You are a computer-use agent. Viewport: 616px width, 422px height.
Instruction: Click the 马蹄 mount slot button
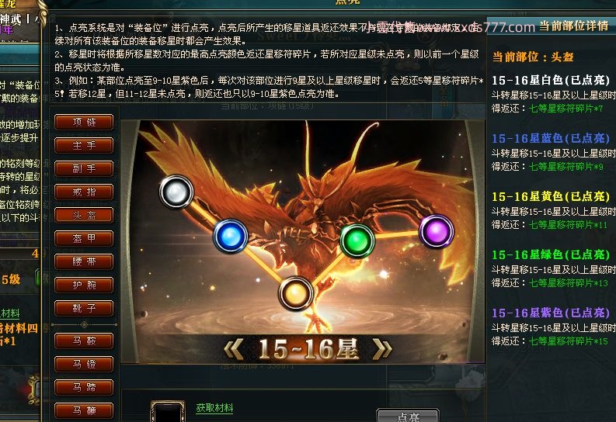click(84, 388)
